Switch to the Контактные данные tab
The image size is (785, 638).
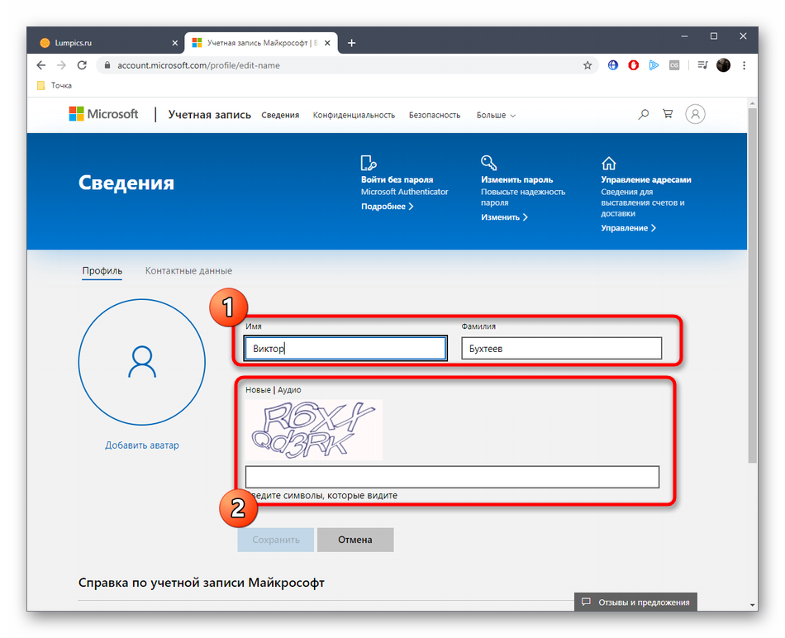coord(188,271)
